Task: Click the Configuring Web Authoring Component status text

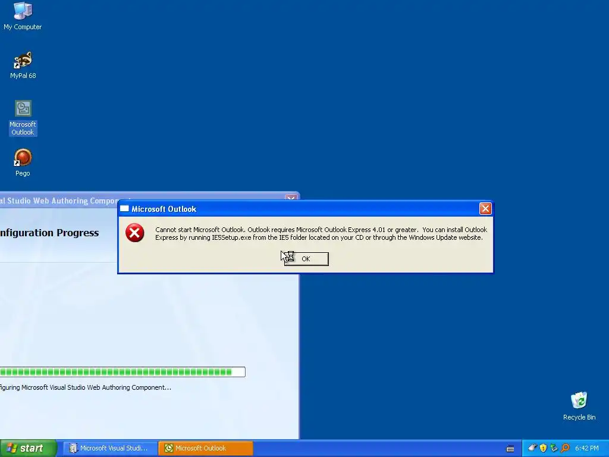Action: [x=86, y=387]
